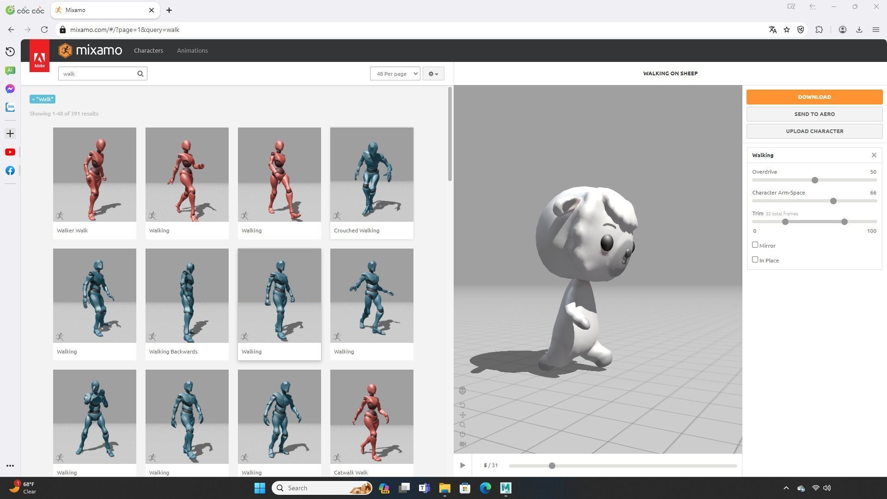Open YouTube in the browser sidebar
The image size is (887, 499).
(10, 152)
